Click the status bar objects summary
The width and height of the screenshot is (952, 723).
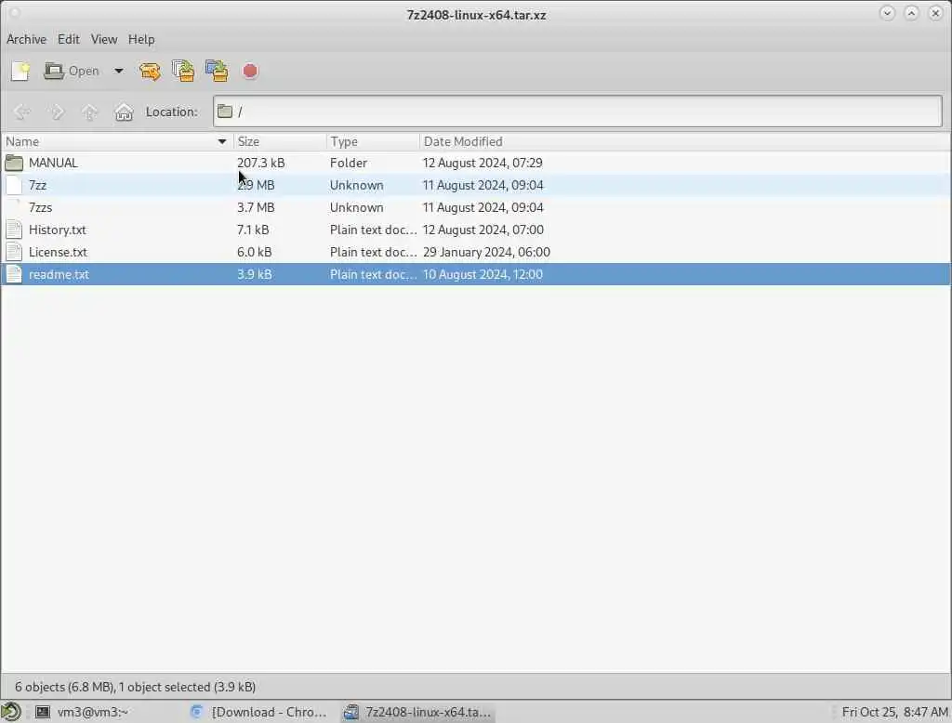[x=135, y=687]
